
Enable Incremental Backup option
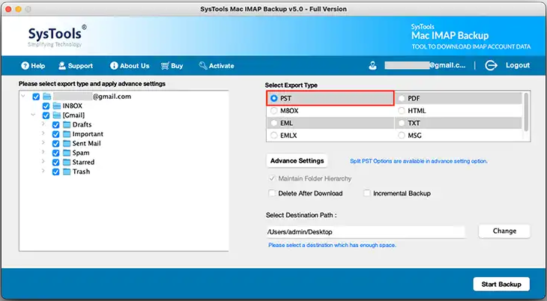coord(366,193)
